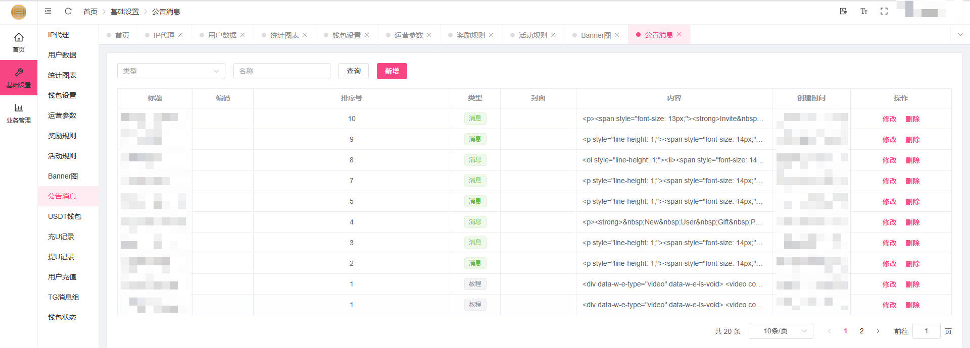Go to page 2 of results
The width and height of the screenshot is (970, 348).
pos(861,331)
